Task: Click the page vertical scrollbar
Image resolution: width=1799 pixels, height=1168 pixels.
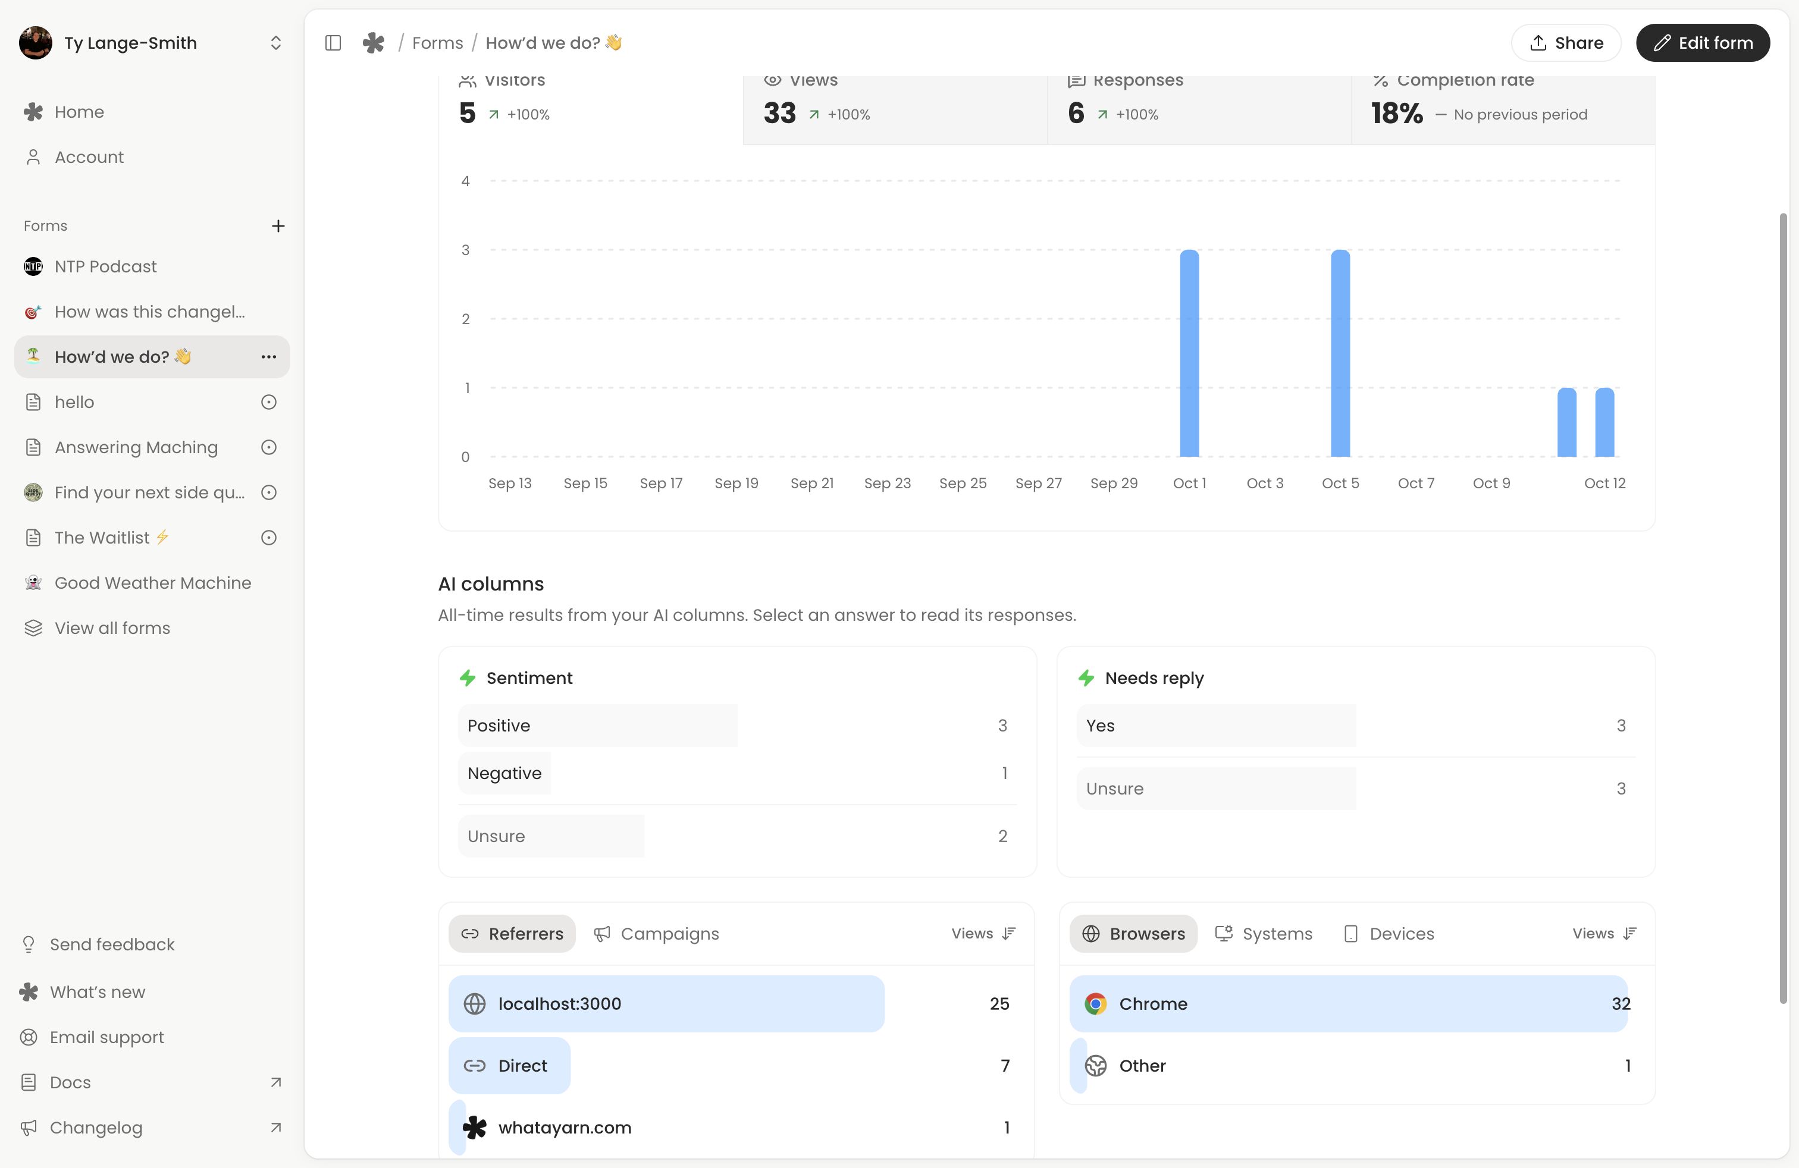Action: (x=1783, y=608)
